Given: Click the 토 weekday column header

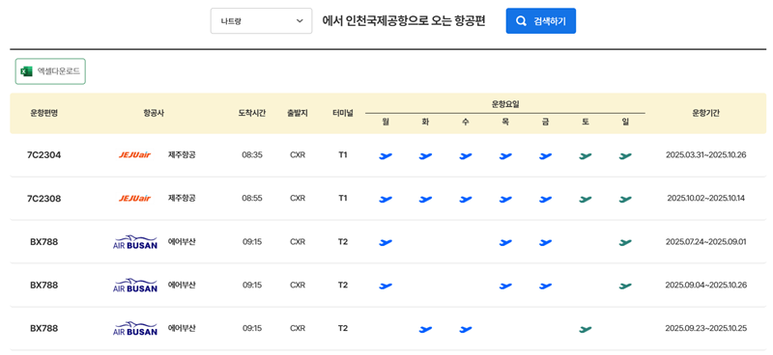Looking at the screenshot, I should click(586, 123).
